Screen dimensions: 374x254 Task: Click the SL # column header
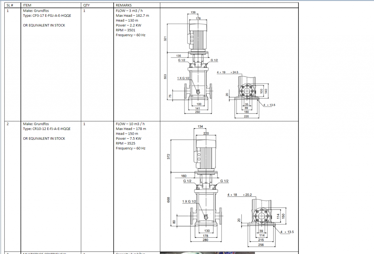(10, 6)
